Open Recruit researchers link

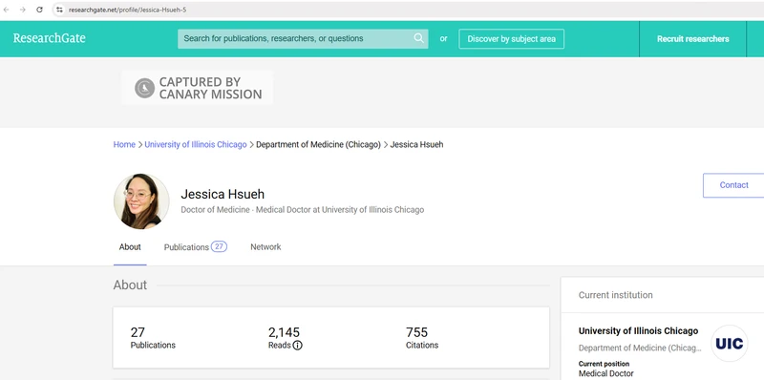click(693, 39)
